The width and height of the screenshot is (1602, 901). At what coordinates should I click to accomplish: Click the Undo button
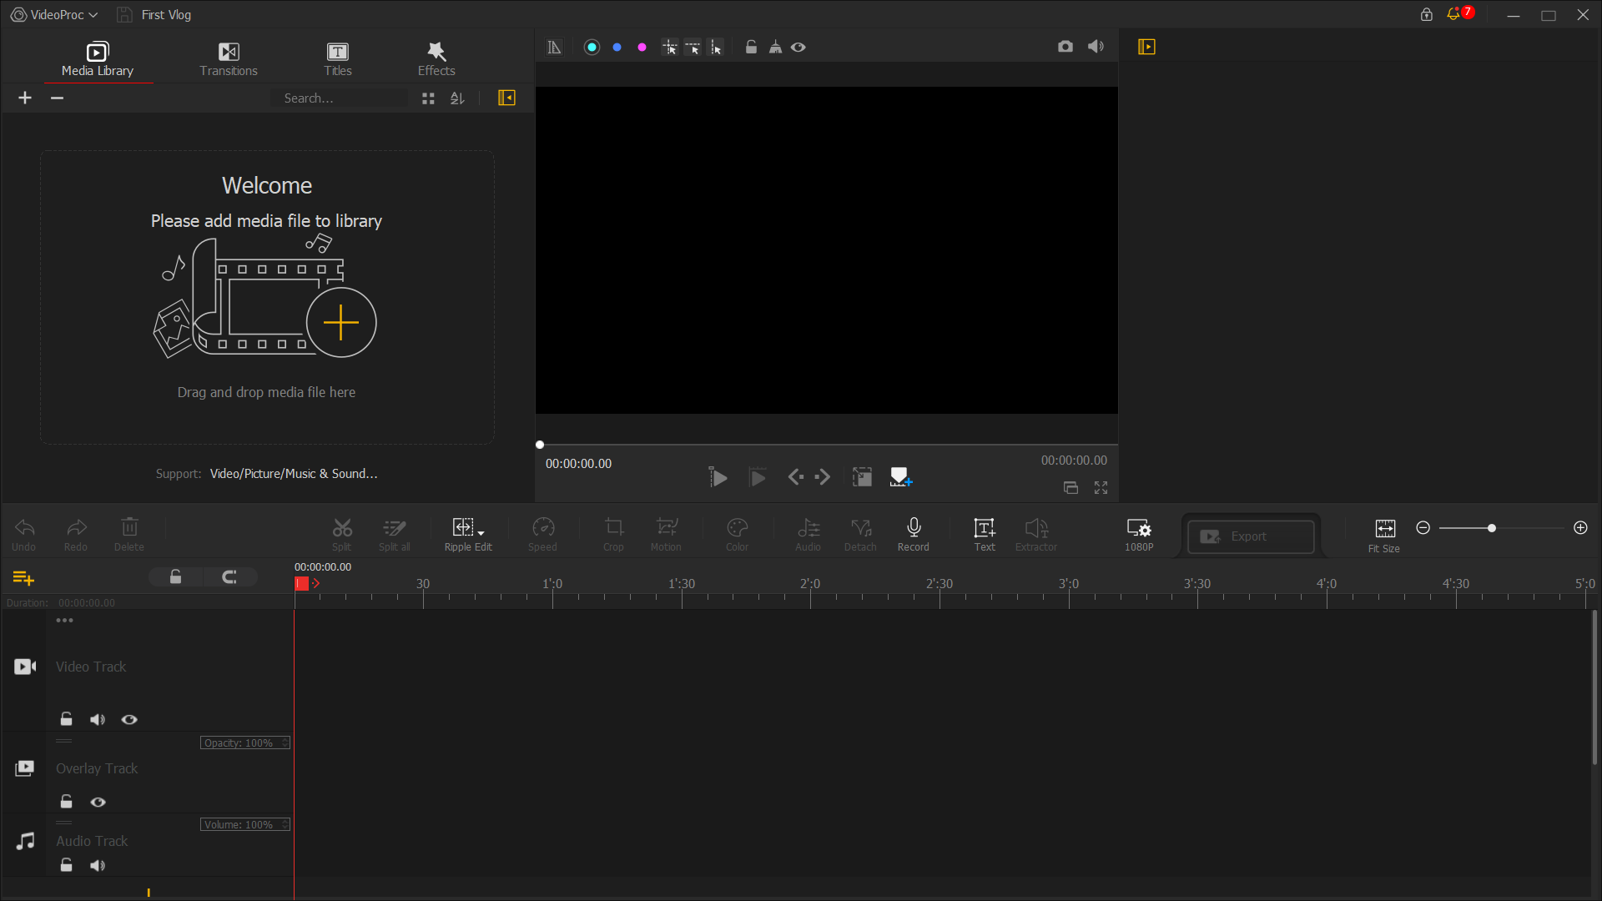click(24, 535)
